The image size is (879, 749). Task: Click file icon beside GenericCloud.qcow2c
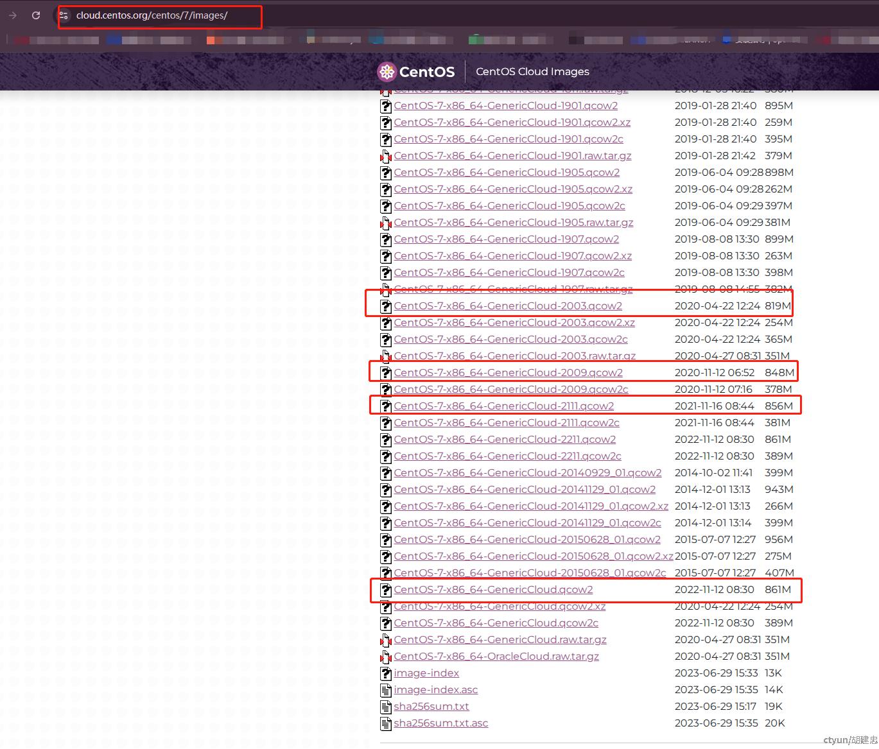click(x=386, y=623)
